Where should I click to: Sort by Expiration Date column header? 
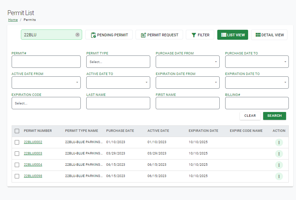pos(203,131)
